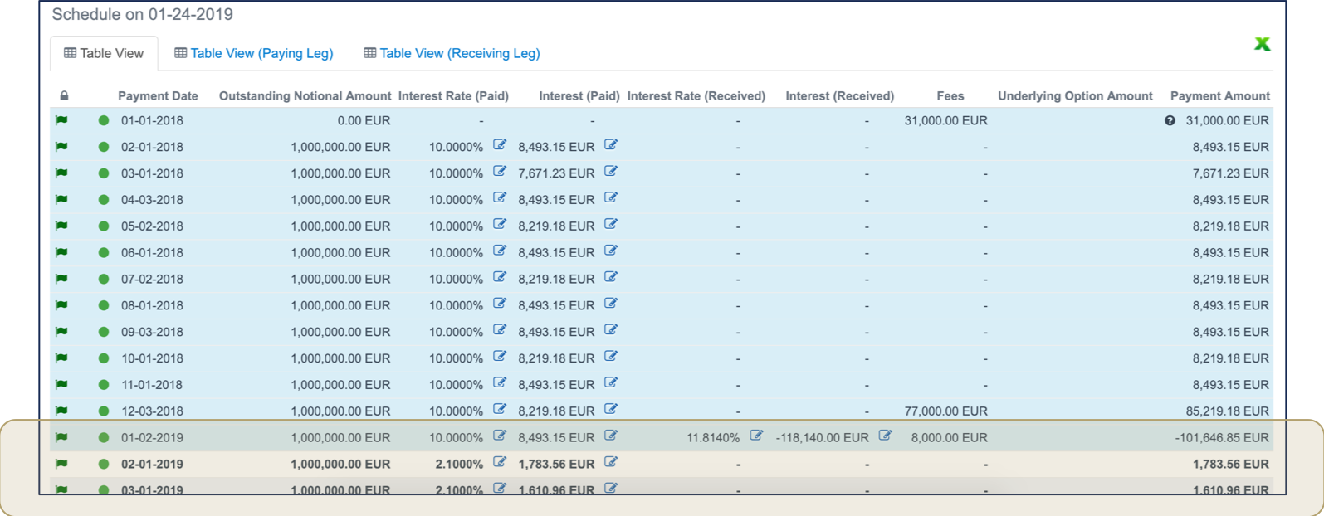Click the 8,000.00 EUR fee cell
Image resolution: width=1324 pixels, height=516 pixels.
coord(950,437)
